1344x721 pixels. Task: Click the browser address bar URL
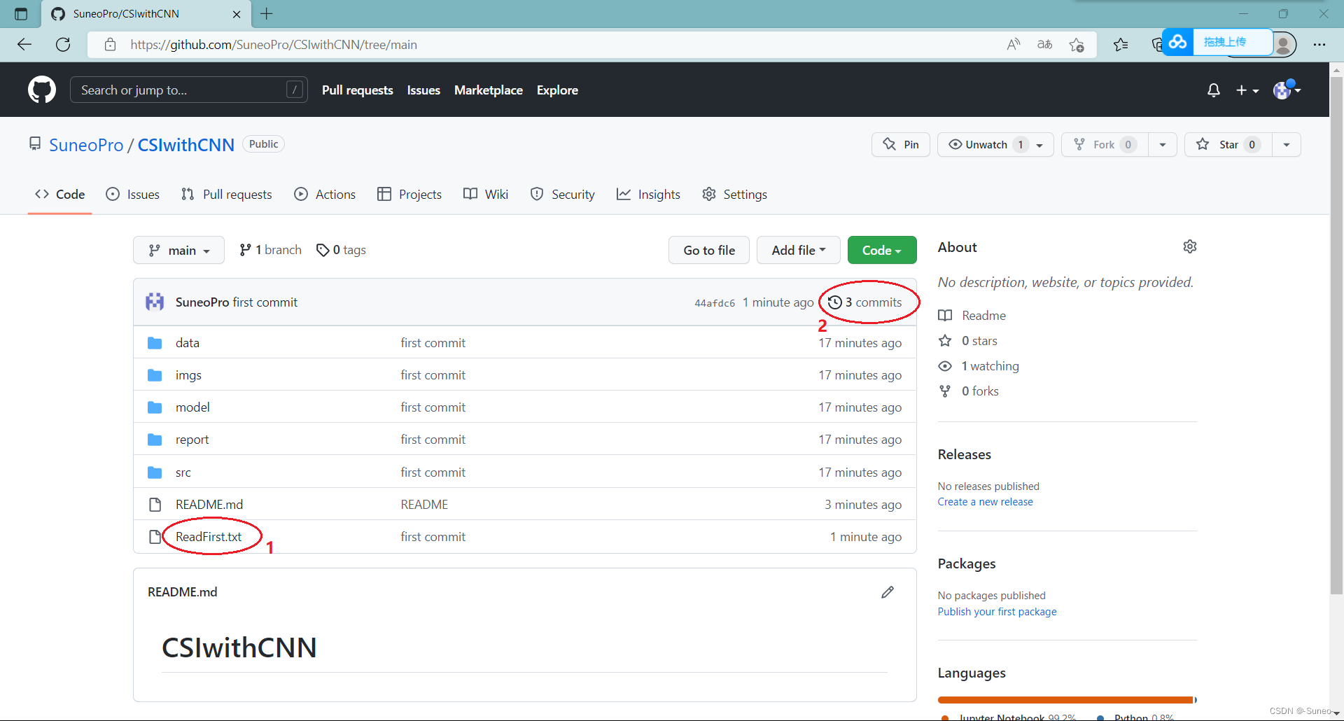pos(274,45)
